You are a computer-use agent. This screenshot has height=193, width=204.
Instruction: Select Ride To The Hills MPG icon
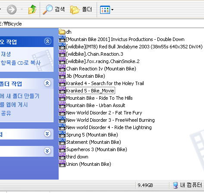coord(62,98)
